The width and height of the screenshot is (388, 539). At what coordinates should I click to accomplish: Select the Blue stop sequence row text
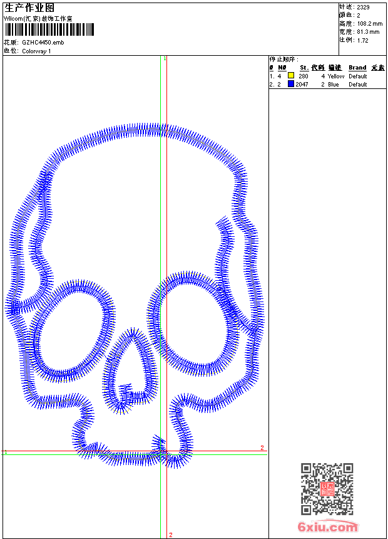tap(333, 84)
